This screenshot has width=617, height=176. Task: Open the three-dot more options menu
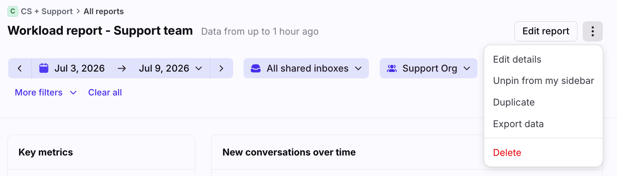coord(592,31)
